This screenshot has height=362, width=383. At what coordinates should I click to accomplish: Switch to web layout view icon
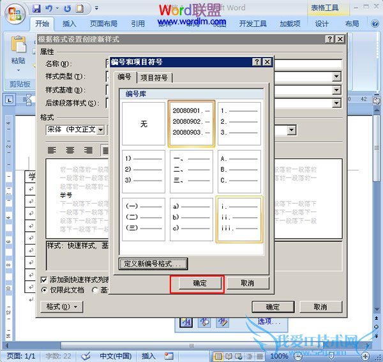click(x=239, y=356)
